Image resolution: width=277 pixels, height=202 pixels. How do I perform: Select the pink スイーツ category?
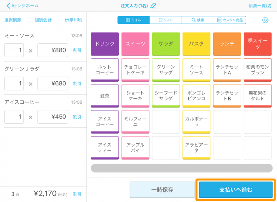(x=135, y=44)
